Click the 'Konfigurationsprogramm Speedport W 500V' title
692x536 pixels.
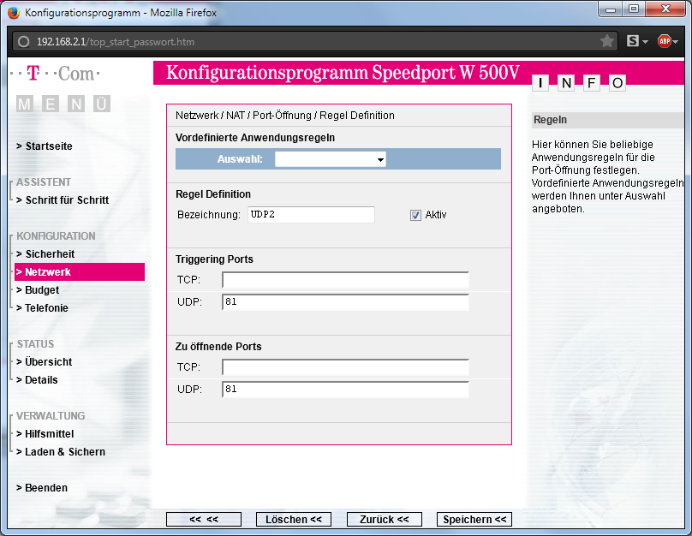pyautogui.click(x=343, y=72)
